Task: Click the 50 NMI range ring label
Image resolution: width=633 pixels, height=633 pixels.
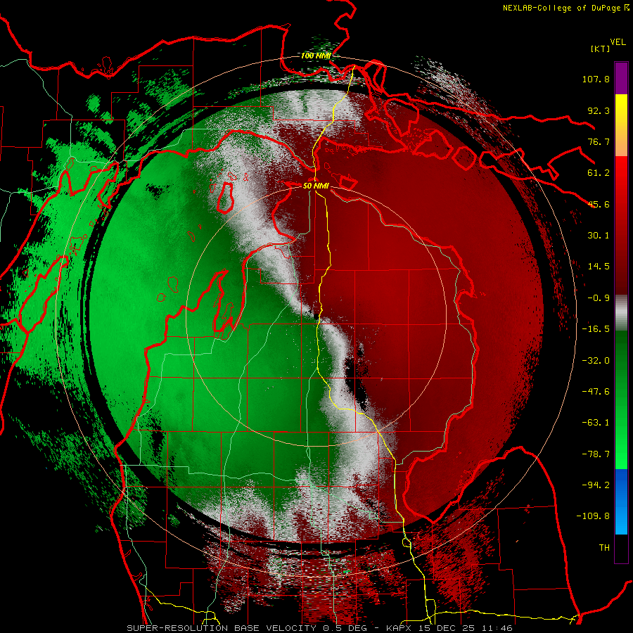Action: point(316,186)
